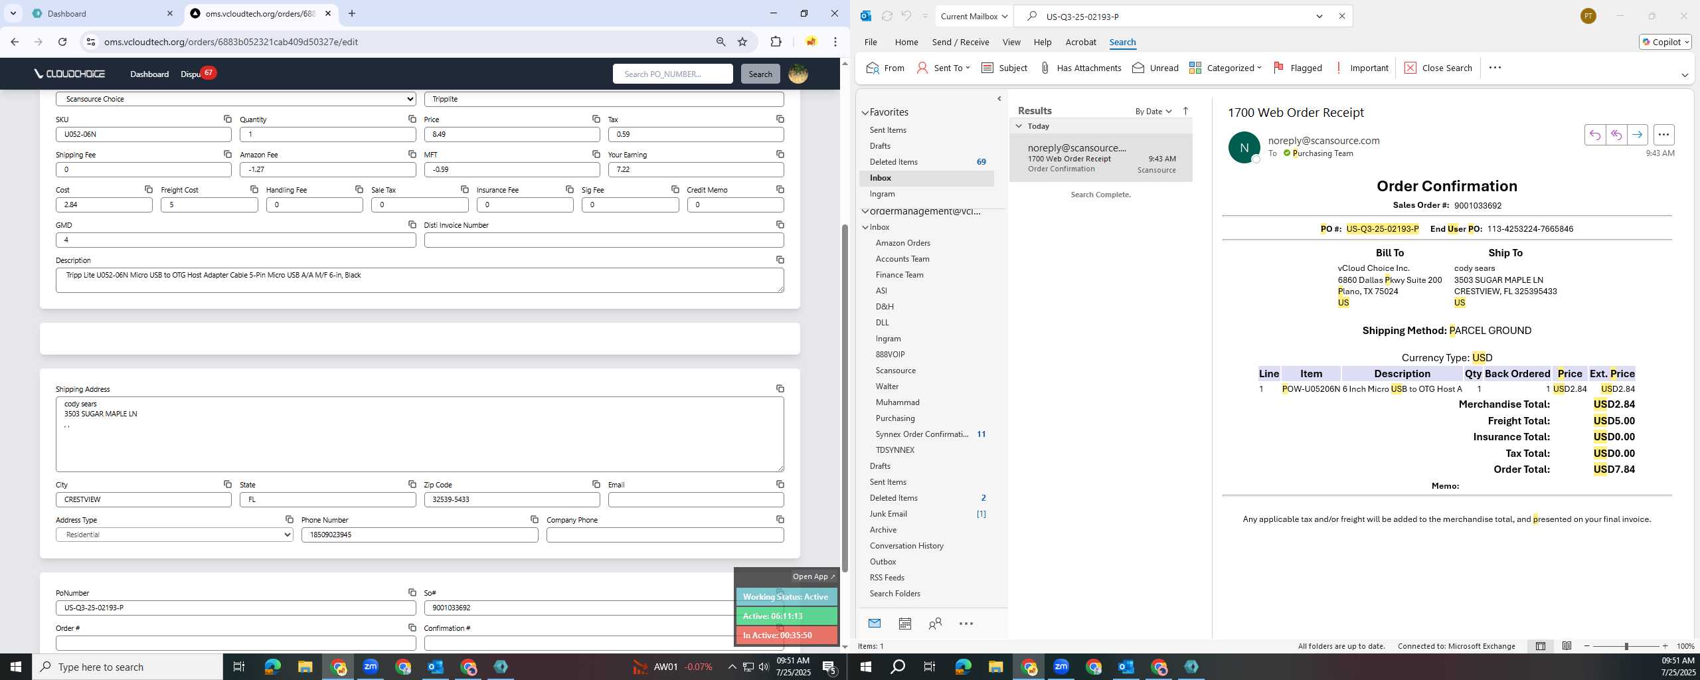Open Current Mailbox scope dropdown
1700x680 pixels.
(x=974, y=16)
